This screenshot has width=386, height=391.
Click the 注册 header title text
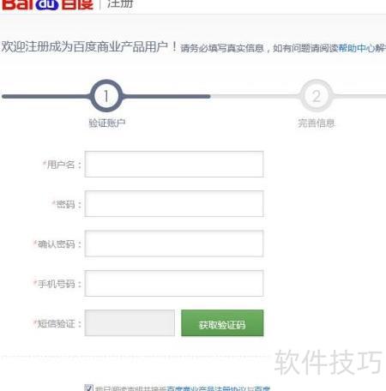pyautogui.click(x=120, y=3)
